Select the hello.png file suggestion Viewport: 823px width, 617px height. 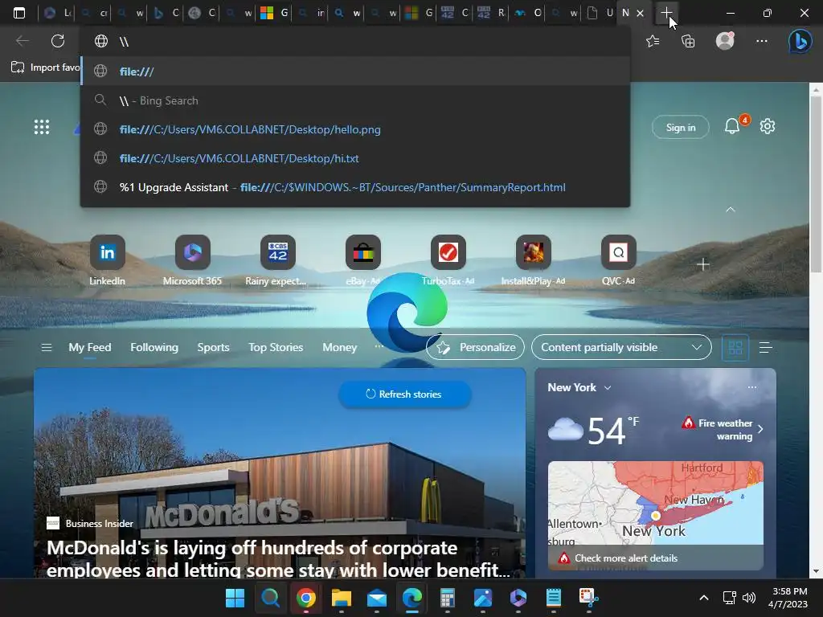355,129
